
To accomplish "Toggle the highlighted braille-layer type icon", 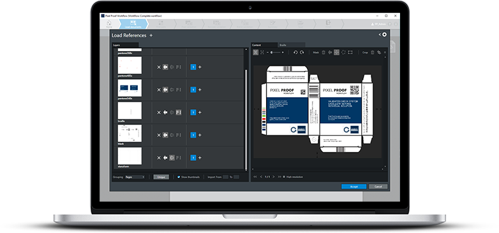I will (x=178, y=112).
